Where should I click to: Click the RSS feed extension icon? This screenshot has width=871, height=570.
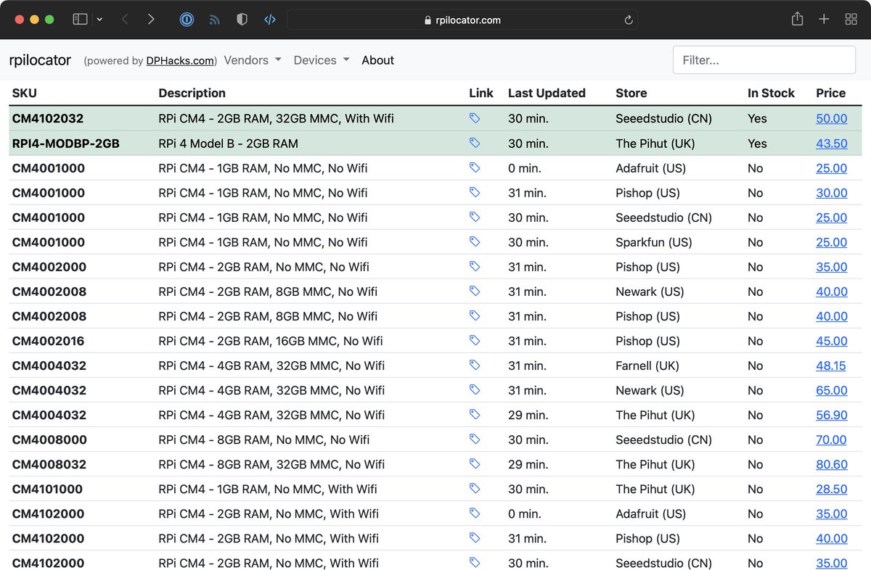coord(214,20)
